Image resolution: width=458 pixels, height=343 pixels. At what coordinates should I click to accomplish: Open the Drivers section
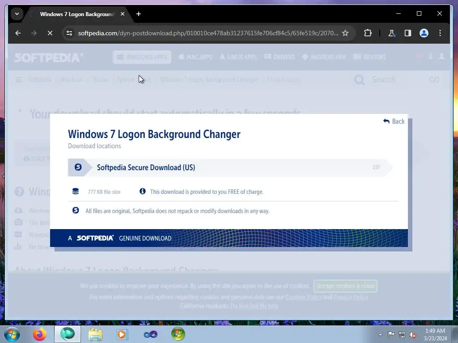(280, 57)
